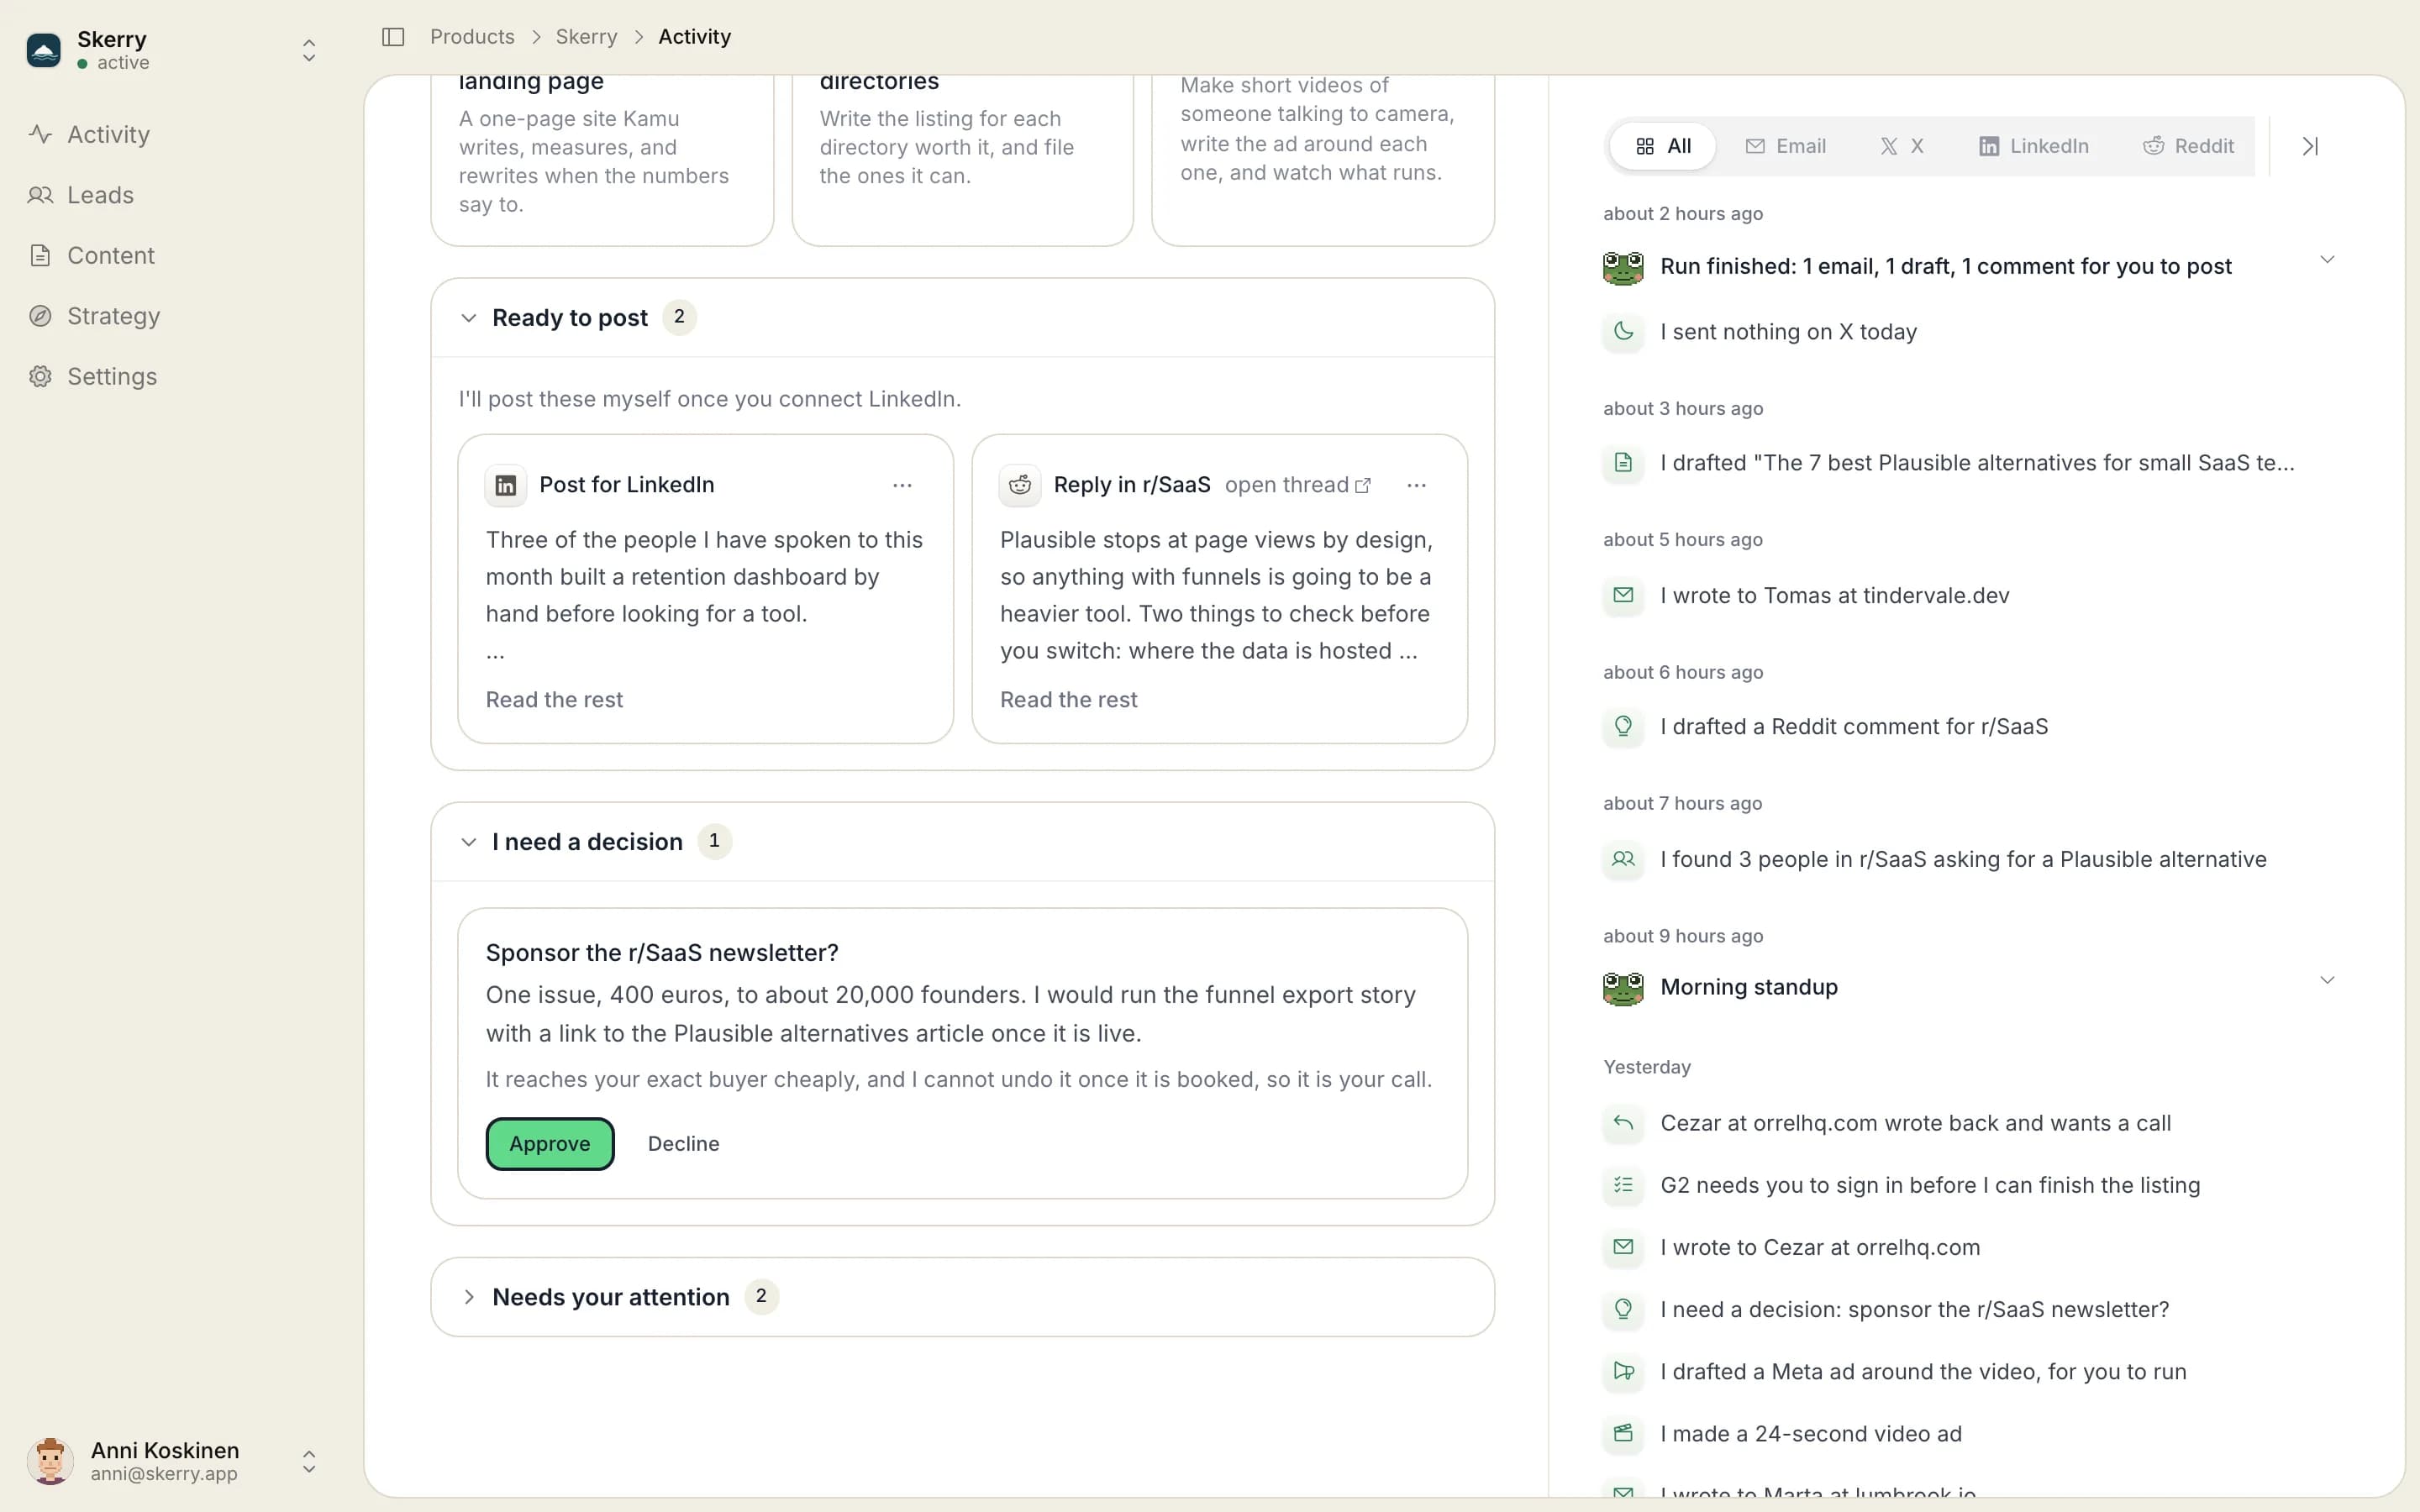Expand the Morning standup entry chevron

(2327, 980)
